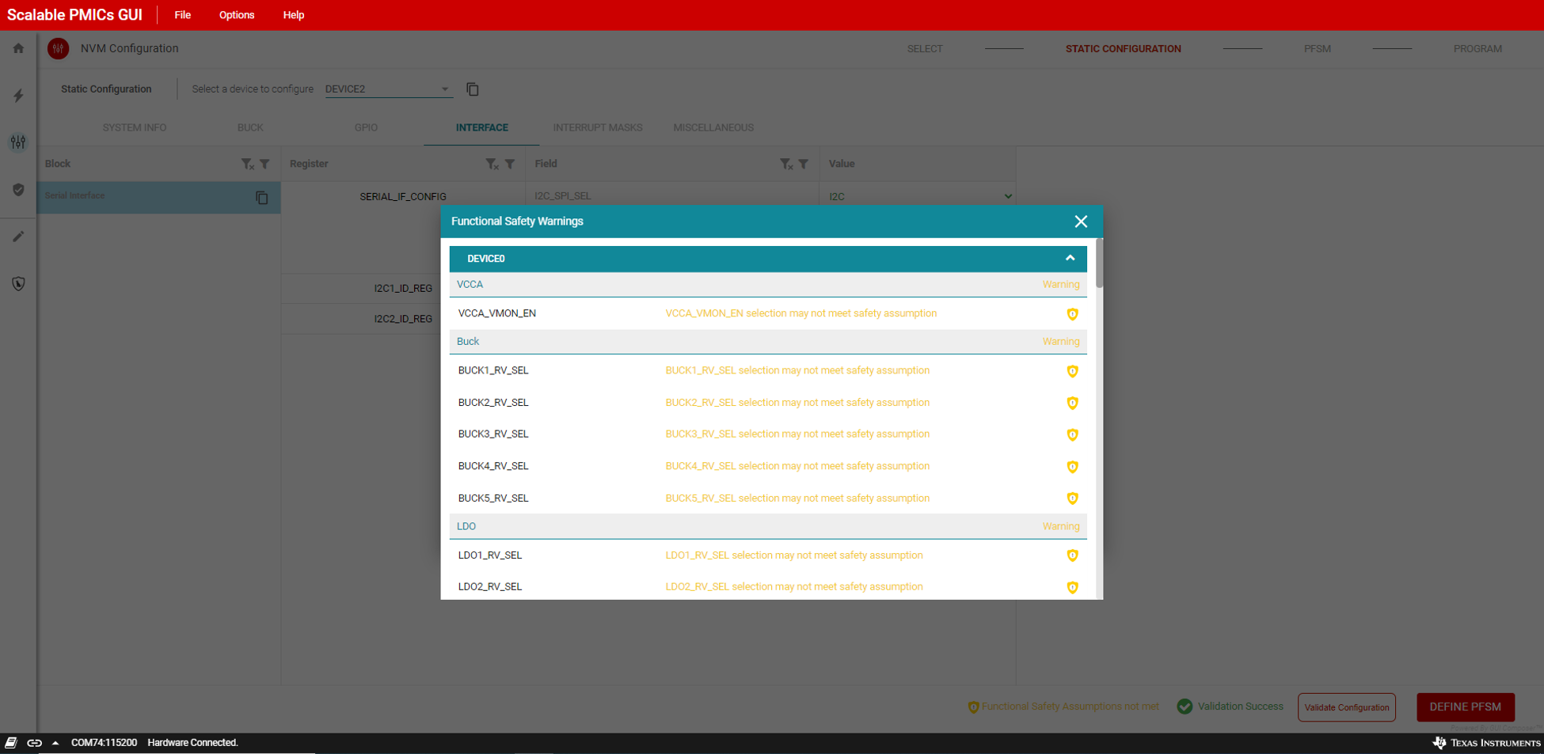Open the File menu
This screenshot has width=1544, height=754.
182,15
